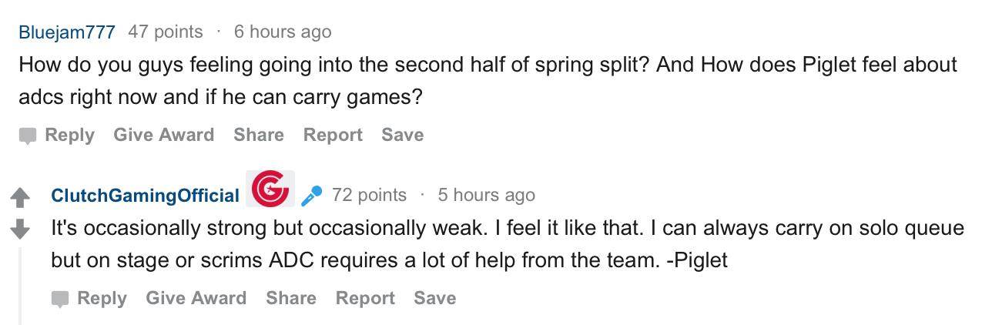
Task: Report ClutchGamingOfficial's answer
Action: [x=365, y=298]
